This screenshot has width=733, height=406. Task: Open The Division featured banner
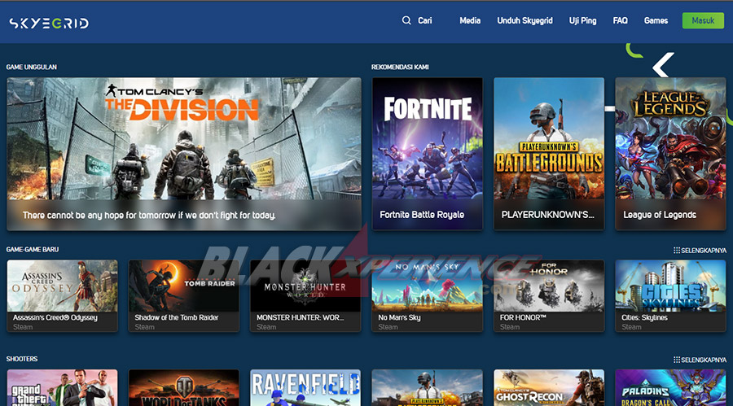(x=184, y=154)
